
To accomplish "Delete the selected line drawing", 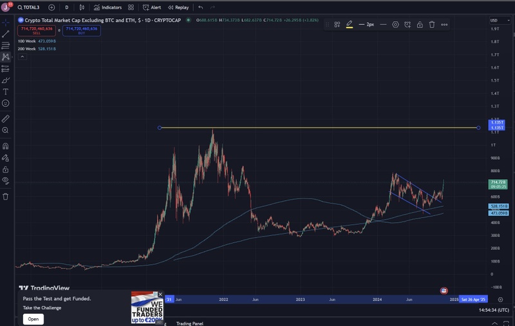I will (432, 24).
